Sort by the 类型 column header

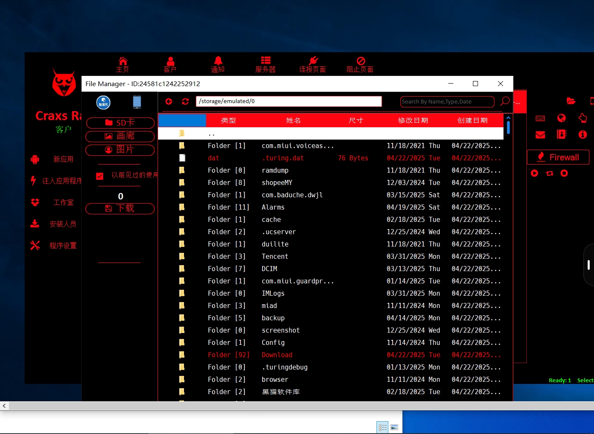228,120
